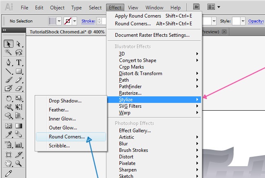This screenshot has width=265, height=178.
Task: Select the Perspective Grid tool
Action: click(19, 116)
